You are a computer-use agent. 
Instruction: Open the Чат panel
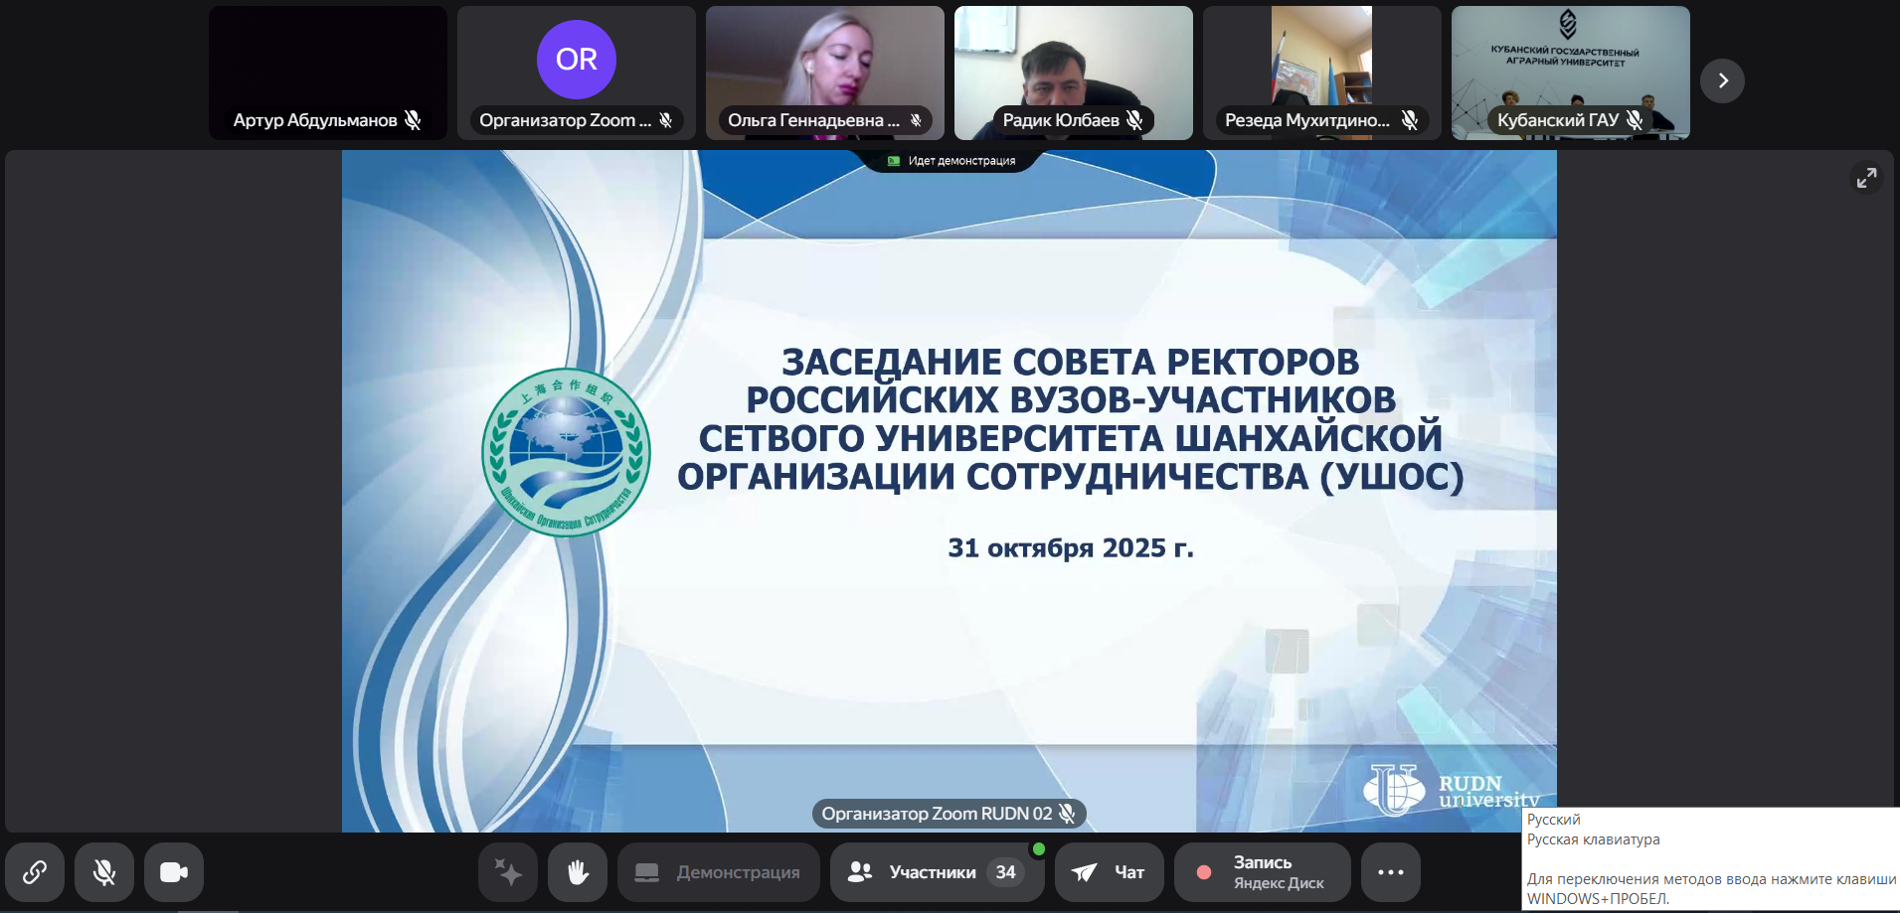coord(1109,872)
